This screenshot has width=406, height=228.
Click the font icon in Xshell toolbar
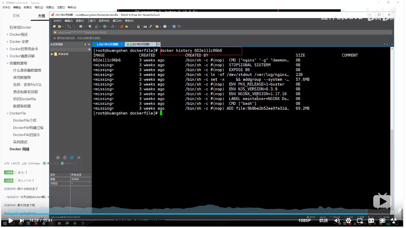[x=112, y=27]
